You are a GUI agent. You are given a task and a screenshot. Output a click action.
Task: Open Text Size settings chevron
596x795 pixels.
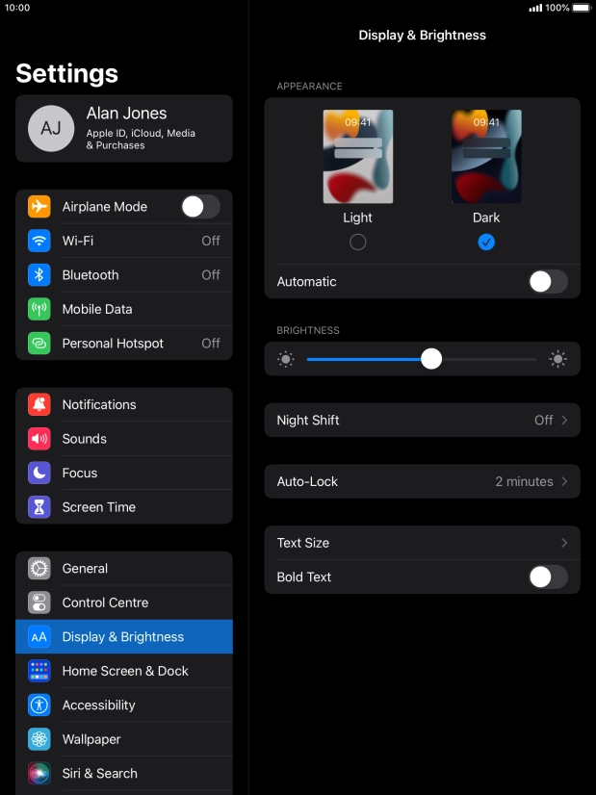coord(564,544)
